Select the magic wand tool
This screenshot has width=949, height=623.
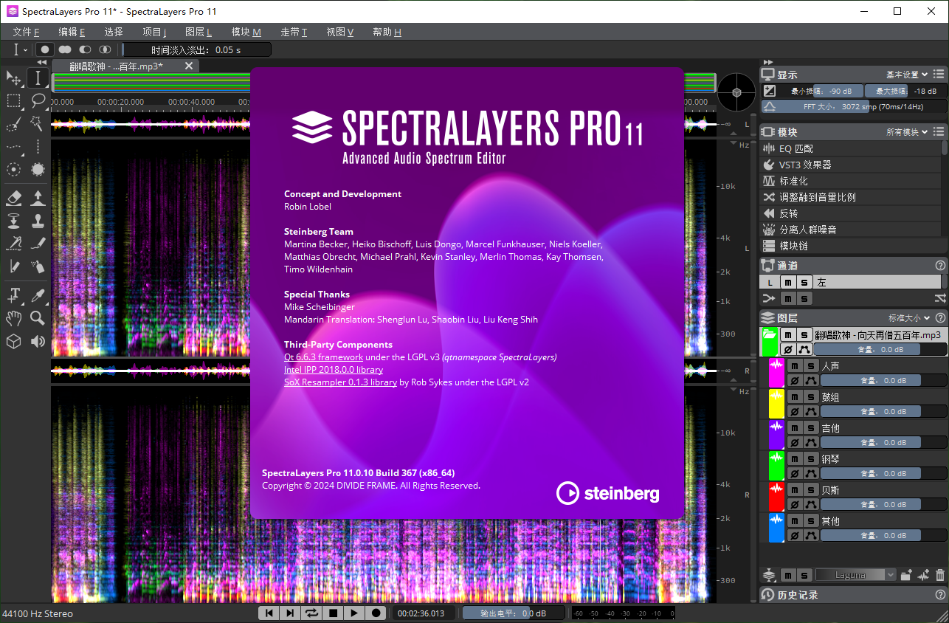tap(38, 123)
